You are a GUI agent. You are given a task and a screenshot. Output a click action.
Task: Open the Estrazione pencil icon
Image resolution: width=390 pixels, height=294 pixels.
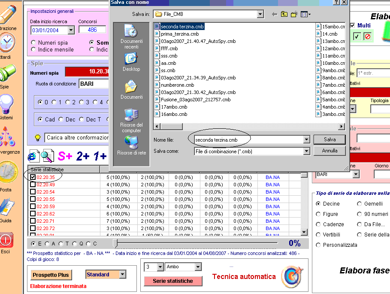[7, 14]
